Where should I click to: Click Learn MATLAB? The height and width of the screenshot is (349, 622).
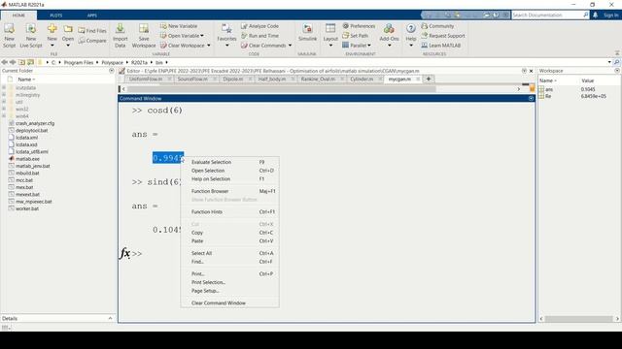pos(441,46)
